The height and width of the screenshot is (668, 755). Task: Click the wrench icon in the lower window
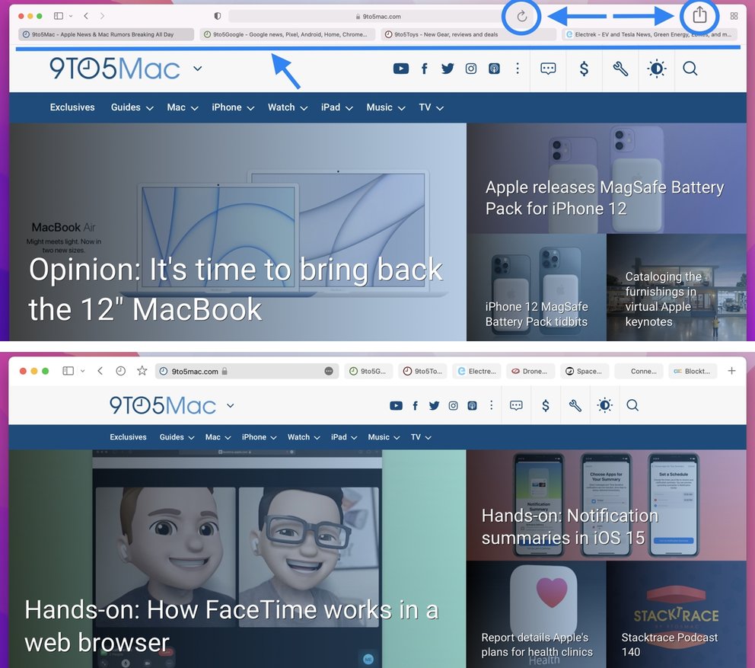575,405
